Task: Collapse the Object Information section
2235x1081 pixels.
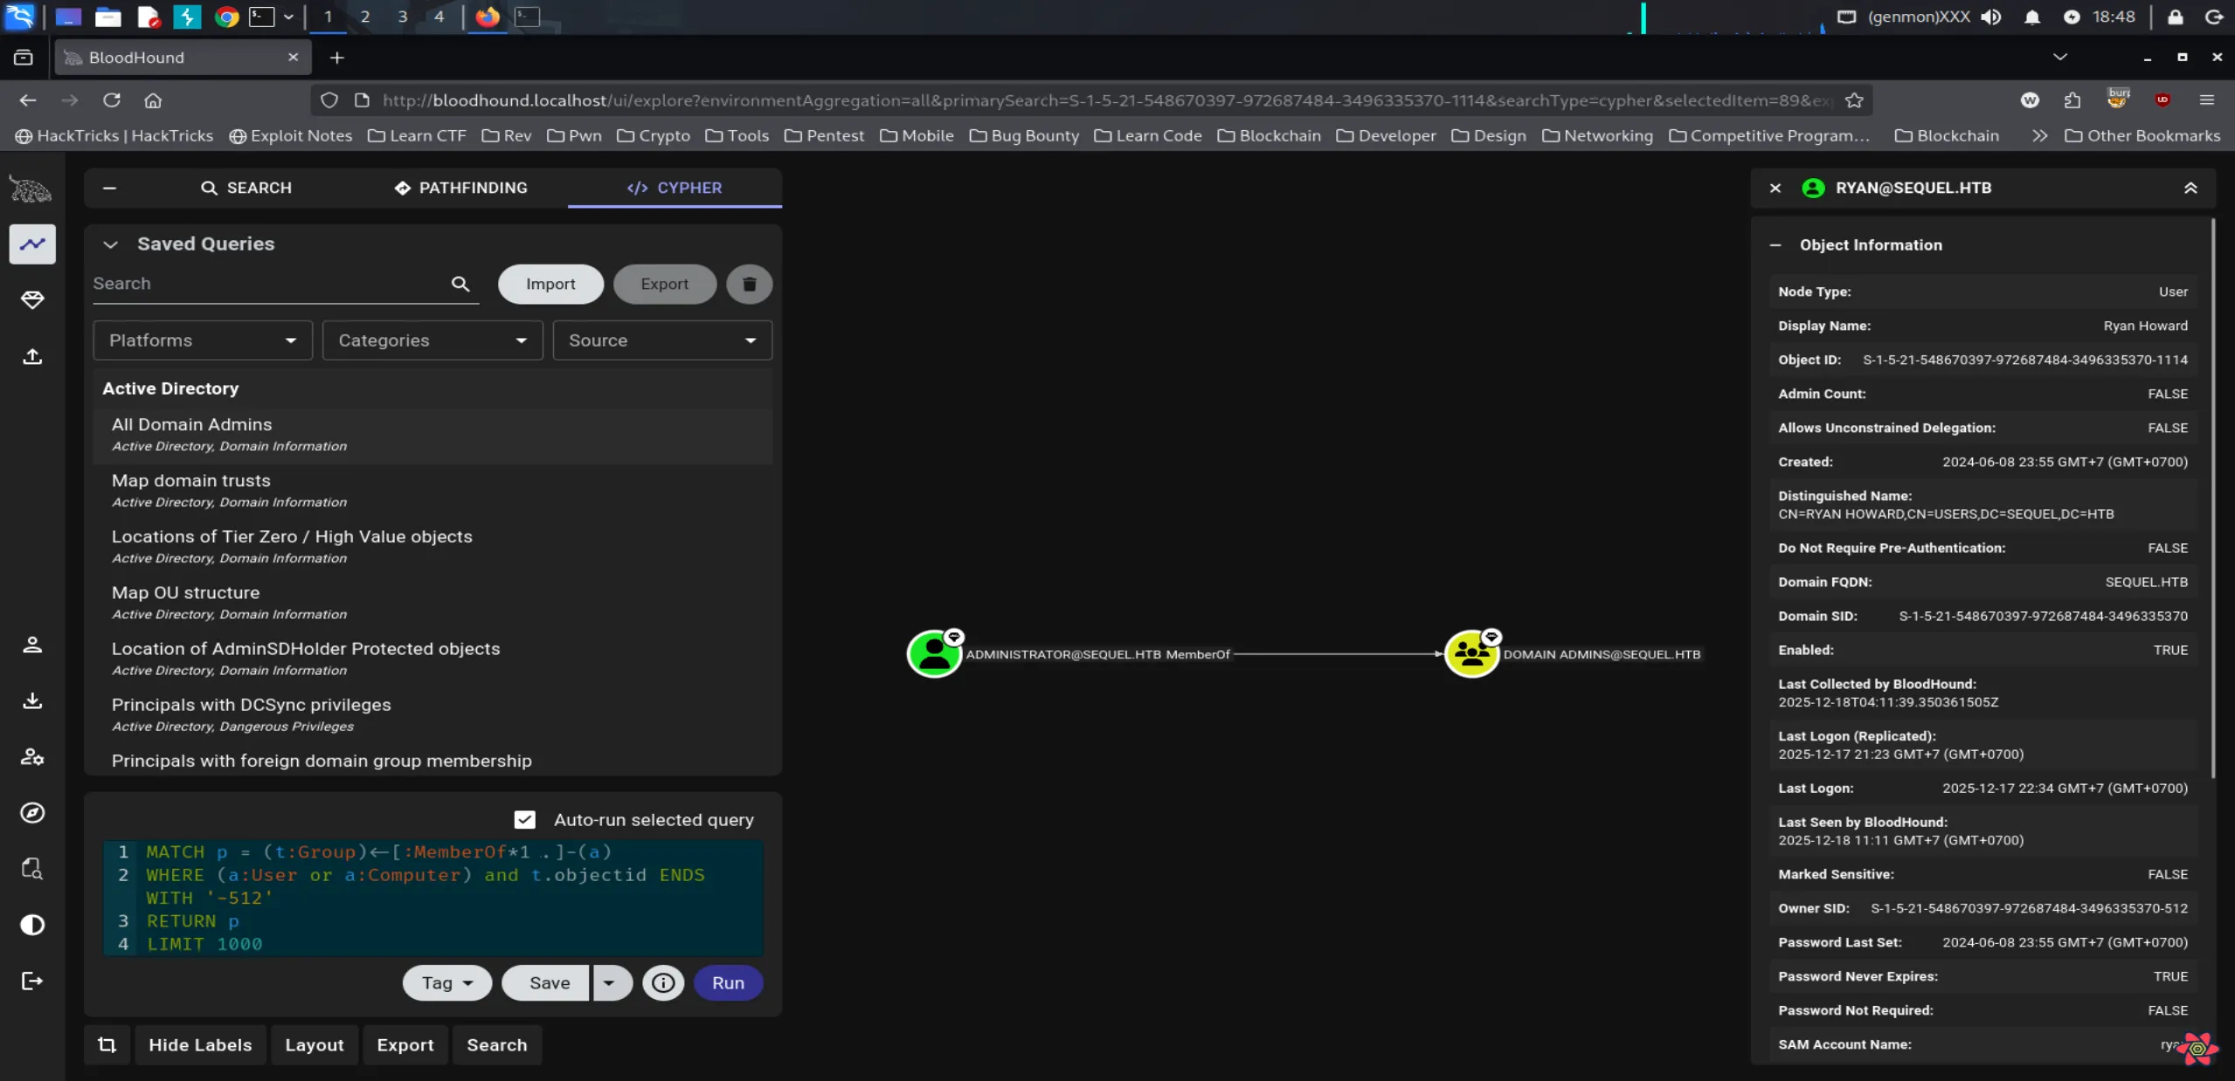Action: [1775, 245]
